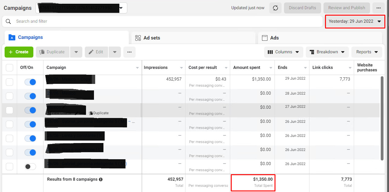
Task: Click the Edit toolbar button
Action: (96, 52)
